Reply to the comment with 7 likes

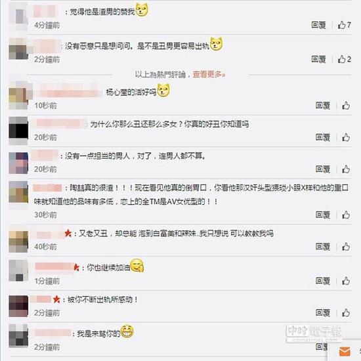318,25
